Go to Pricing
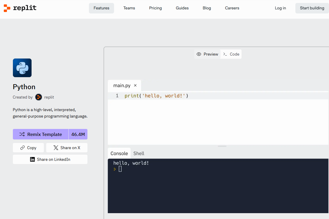Viewport: 329px width, 219px height. (x=156, y=8)
